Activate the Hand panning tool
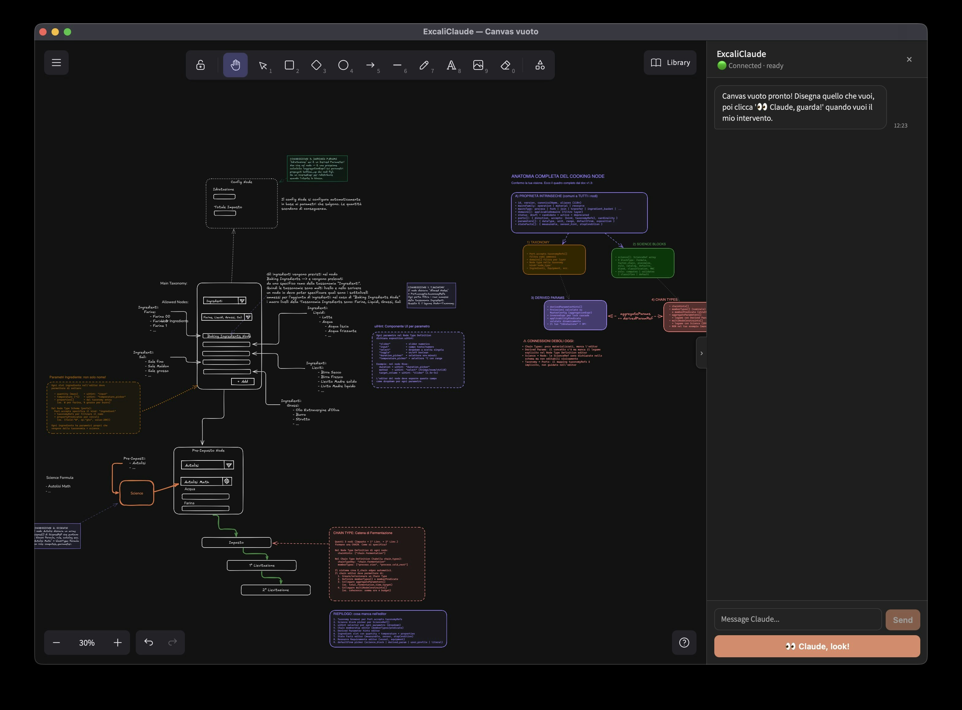Screen dimensions: 962x710 pos(235,65)
